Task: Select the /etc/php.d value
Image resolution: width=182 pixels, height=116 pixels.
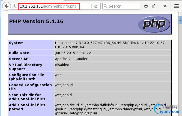Action: pos(63,95)
